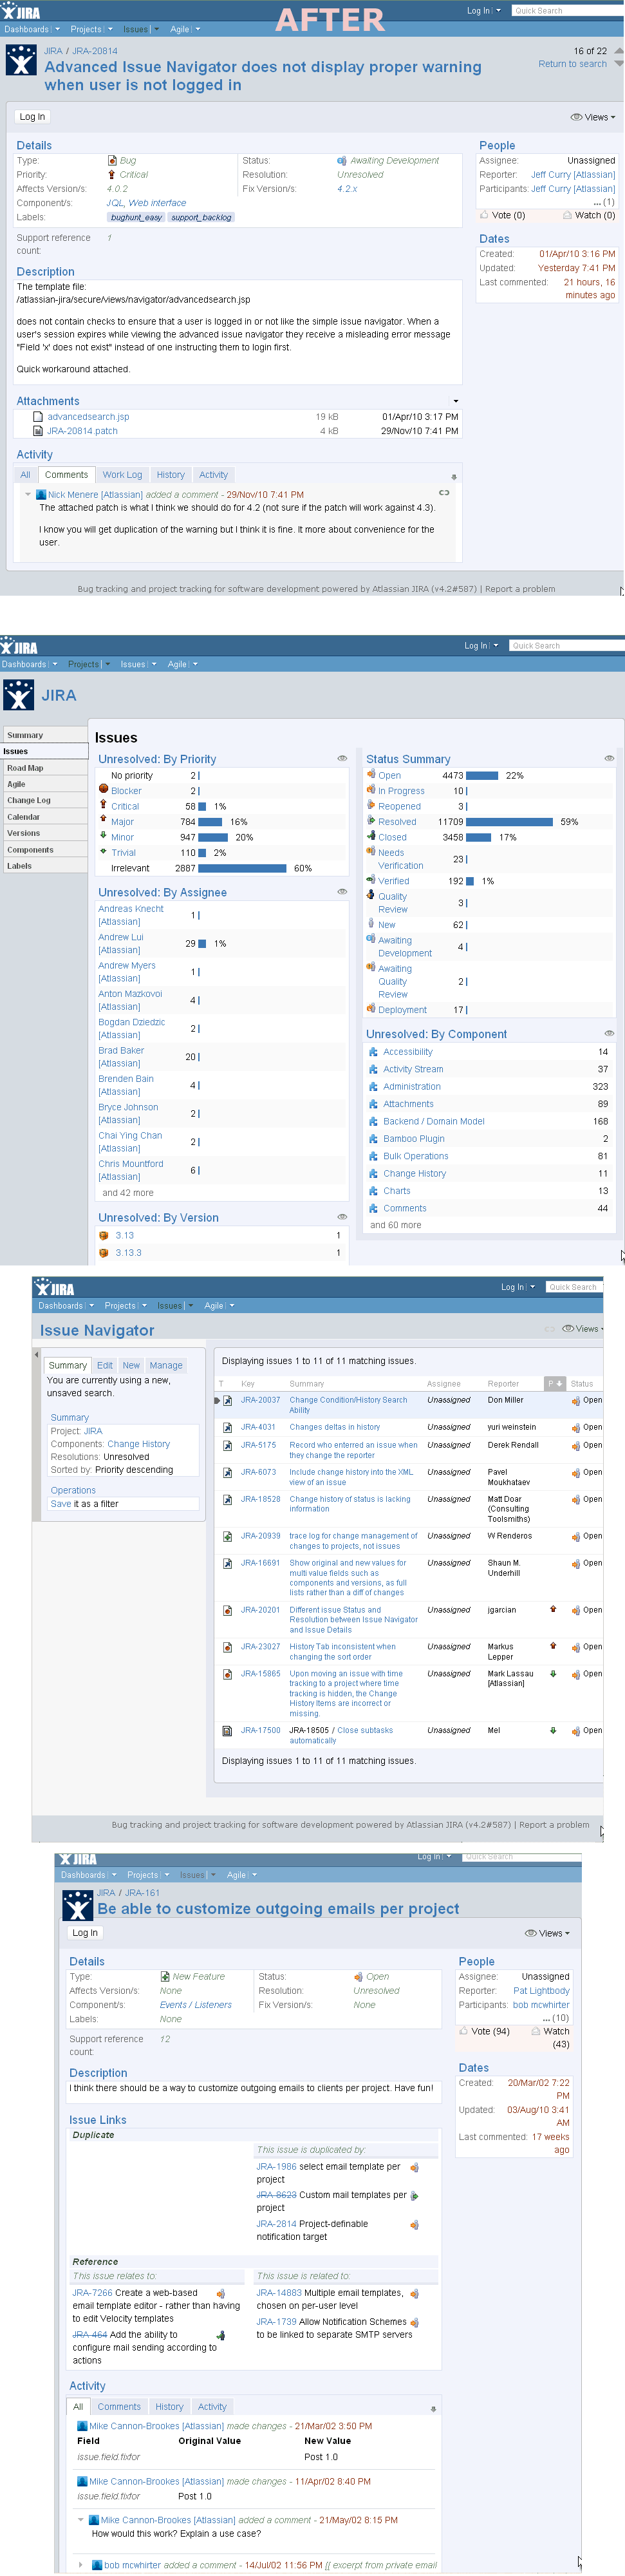Click the file icon next to JRA-20814 patch
This screenshot has width=625, height=2576.
click(x=38, y=431)
